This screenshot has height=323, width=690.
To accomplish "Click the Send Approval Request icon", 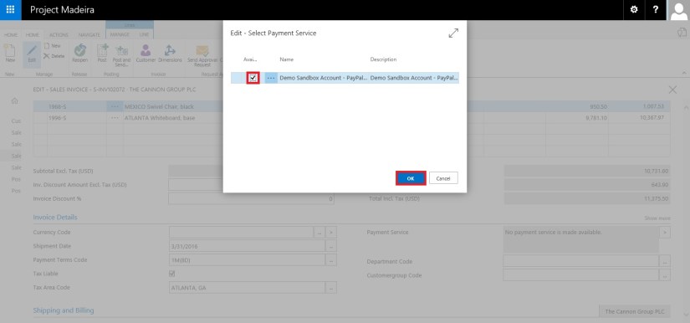I will [x=202, y=55].
